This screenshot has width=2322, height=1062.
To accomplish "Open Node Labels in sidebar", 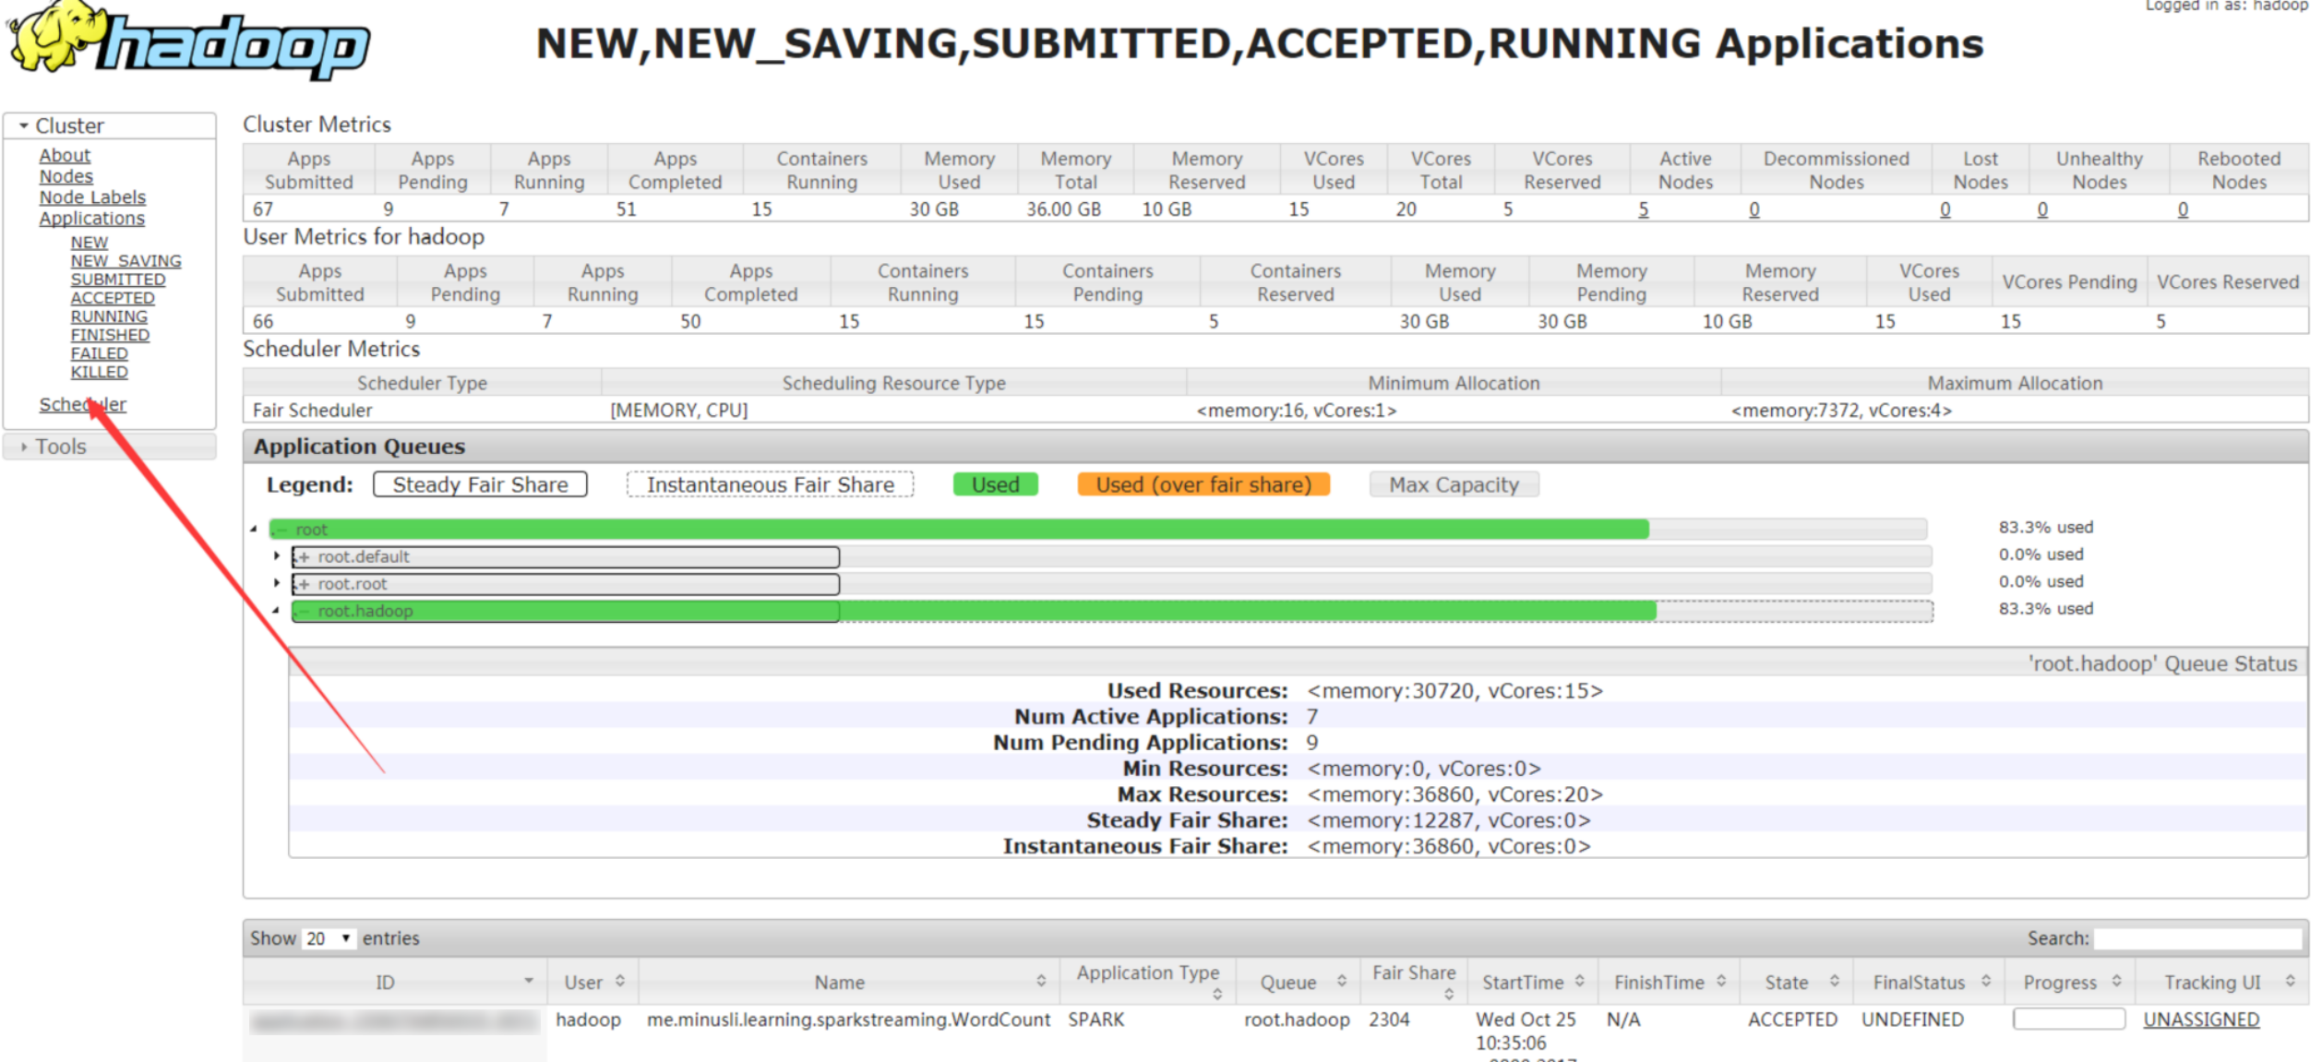I will click(92, 197).
